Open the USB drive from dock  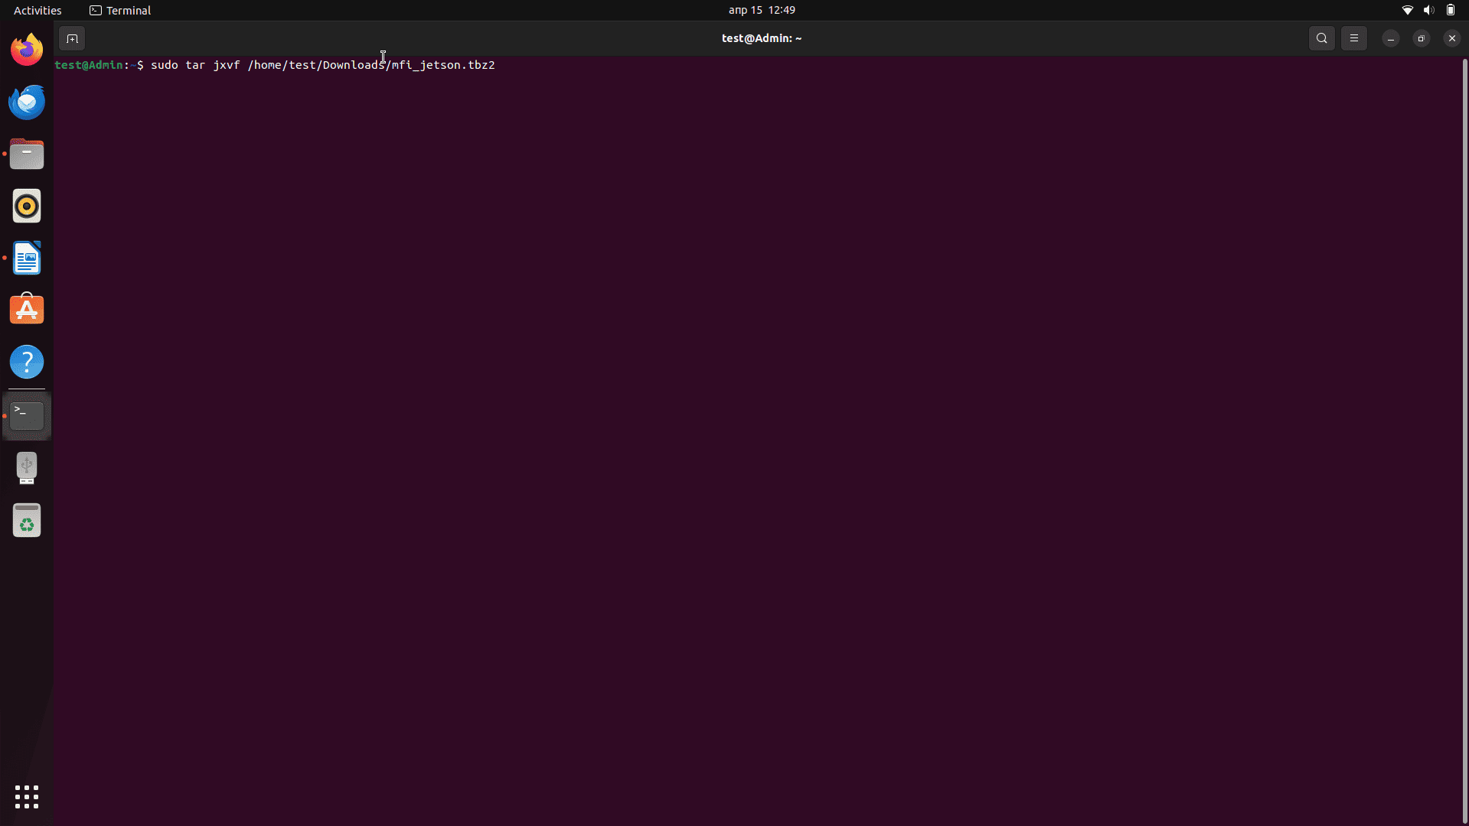(27, 468)
